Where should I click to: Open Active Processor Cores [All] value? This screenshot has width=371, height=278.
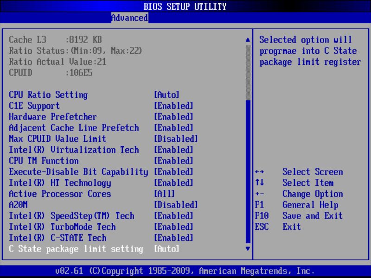[164, 194]
